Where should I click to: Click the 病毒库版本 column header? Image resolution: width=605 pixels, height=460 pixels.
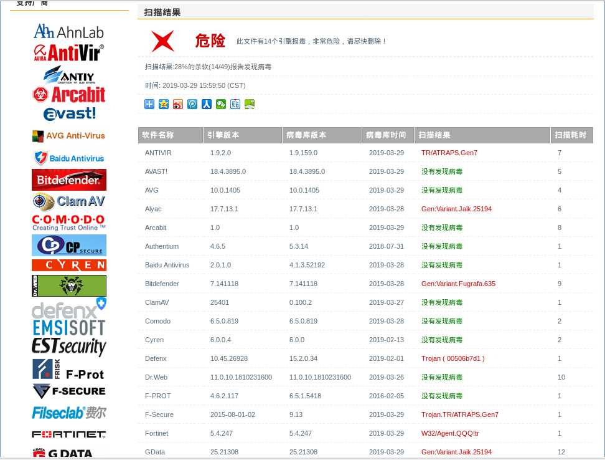tap(322, 135)
